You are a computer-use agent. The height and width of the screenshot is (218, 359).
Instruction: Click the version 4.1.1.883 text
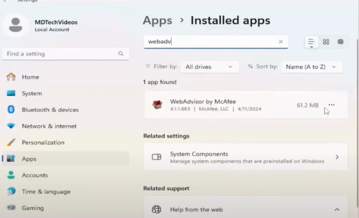(x=180, y=109)
